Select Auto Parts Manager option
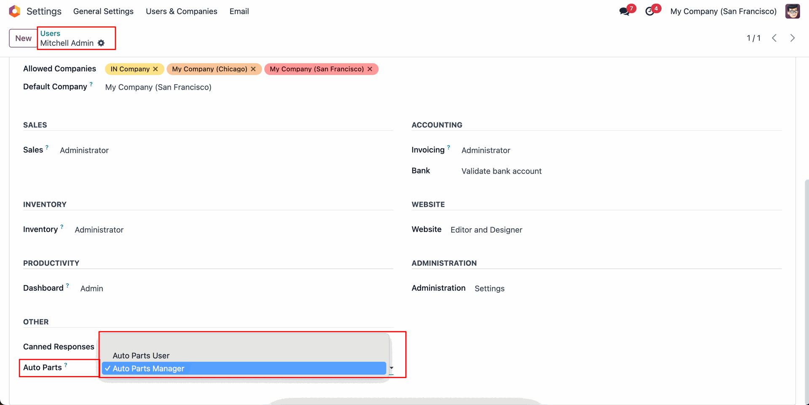This screenshot has width=809, height=405. tap(148, 368)
